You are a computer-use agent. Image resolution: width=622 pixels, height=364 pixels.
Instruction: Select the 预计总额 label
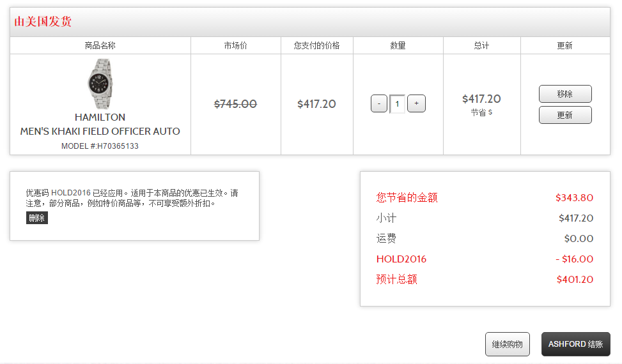coord(397,279)
